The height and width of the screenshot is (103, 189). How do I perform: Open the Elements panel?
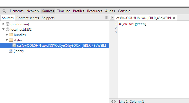(17, 11)
